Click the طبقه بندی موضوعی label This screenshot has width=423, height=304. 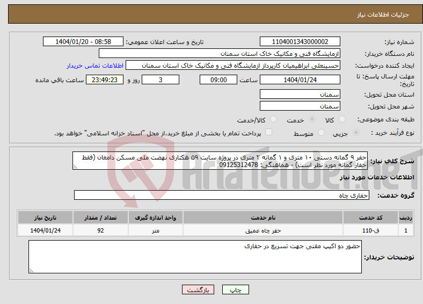pyautogui.click(x=386, y=119)
